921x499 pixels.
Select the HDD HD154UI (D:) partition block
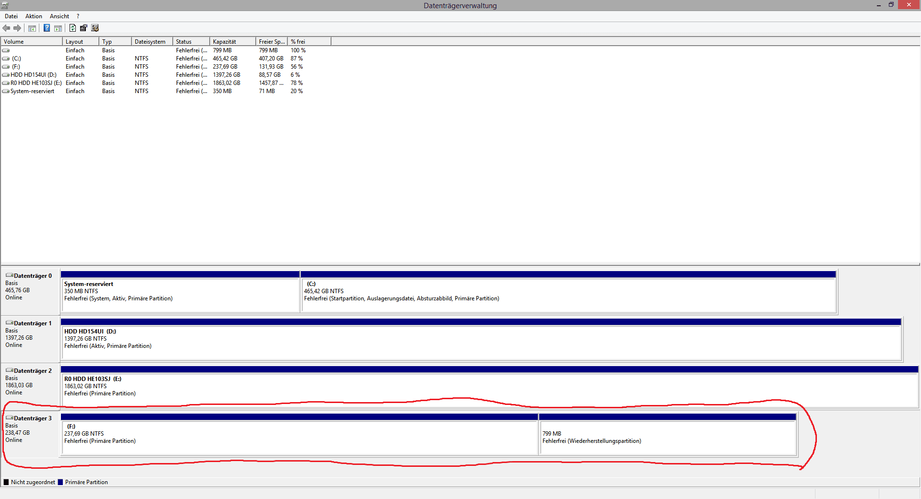pyautogui.click(x=481, y=339)
